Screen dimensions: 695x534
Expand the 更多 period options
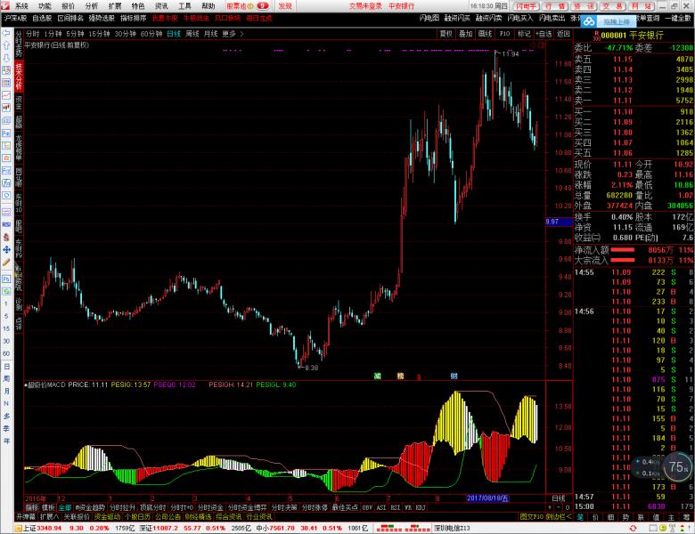point(233,34)
